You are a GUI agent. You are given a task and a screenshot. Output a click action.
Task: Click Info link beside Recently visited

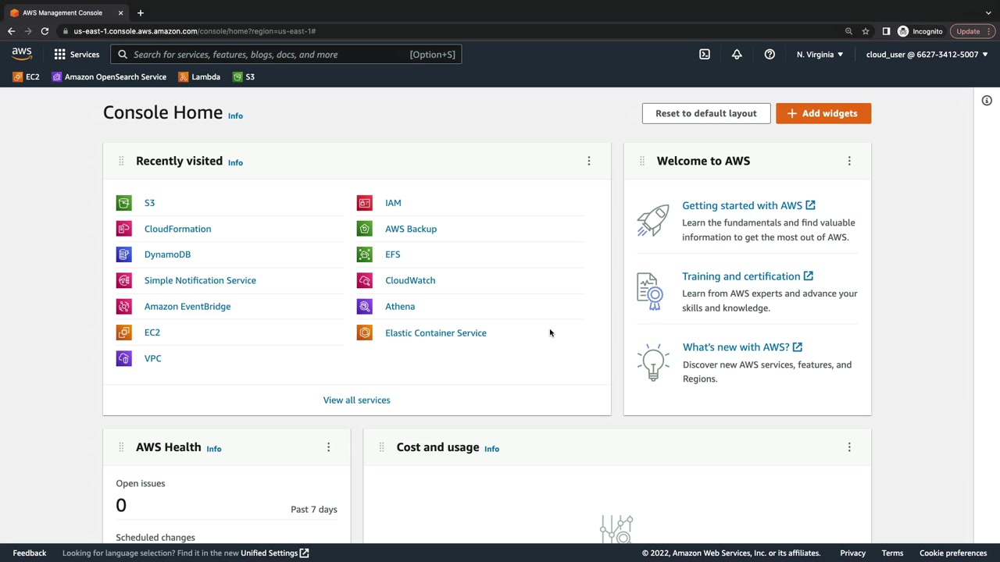tap(235, 162)
